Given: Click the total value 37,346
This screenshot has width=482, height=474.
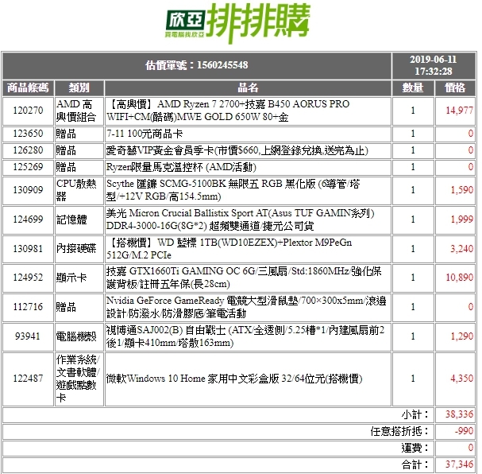Looking at the screenshot, I should (x=459, y=464).
